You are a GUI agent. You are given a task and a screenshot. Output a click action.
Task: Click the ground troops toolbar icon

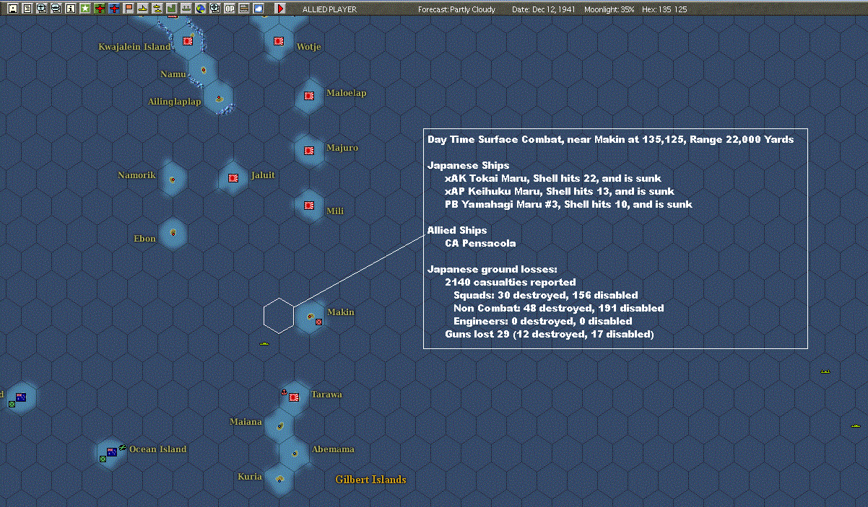186,9
